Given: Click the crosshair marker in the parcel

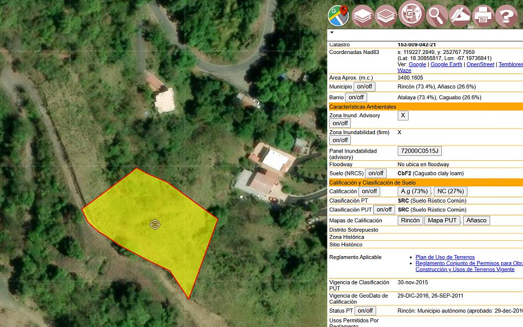Looking at the screenshot, I should point(155,224).
